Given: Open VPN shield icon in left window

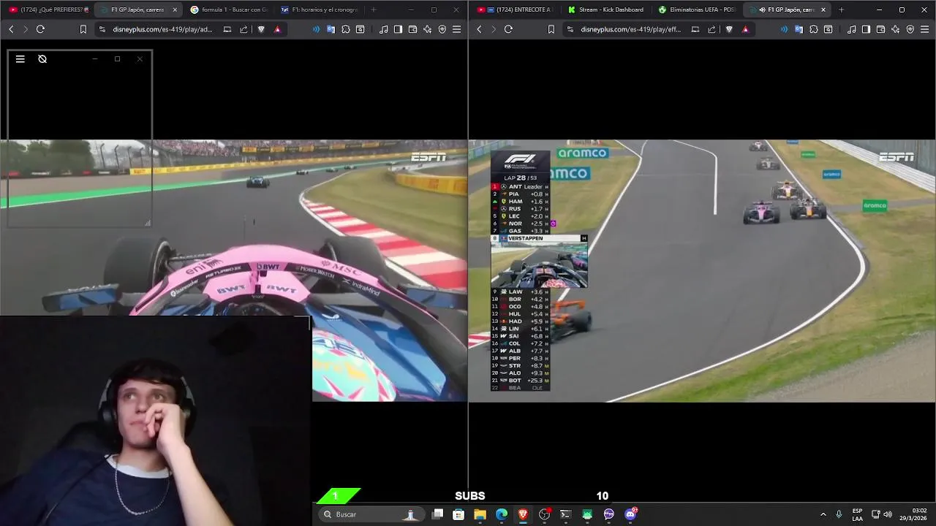Looking at the screenshot, I should pos(442,29).
